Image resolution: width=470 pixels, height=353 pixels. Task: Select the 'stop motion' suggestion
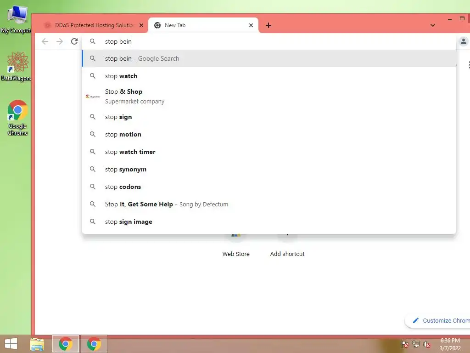(x=269, y=134)
